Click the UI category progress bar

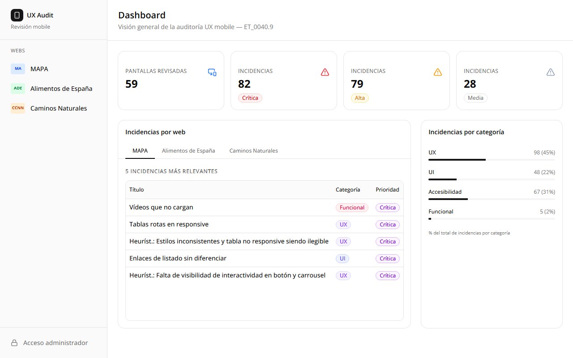click(x=492, y=179)
